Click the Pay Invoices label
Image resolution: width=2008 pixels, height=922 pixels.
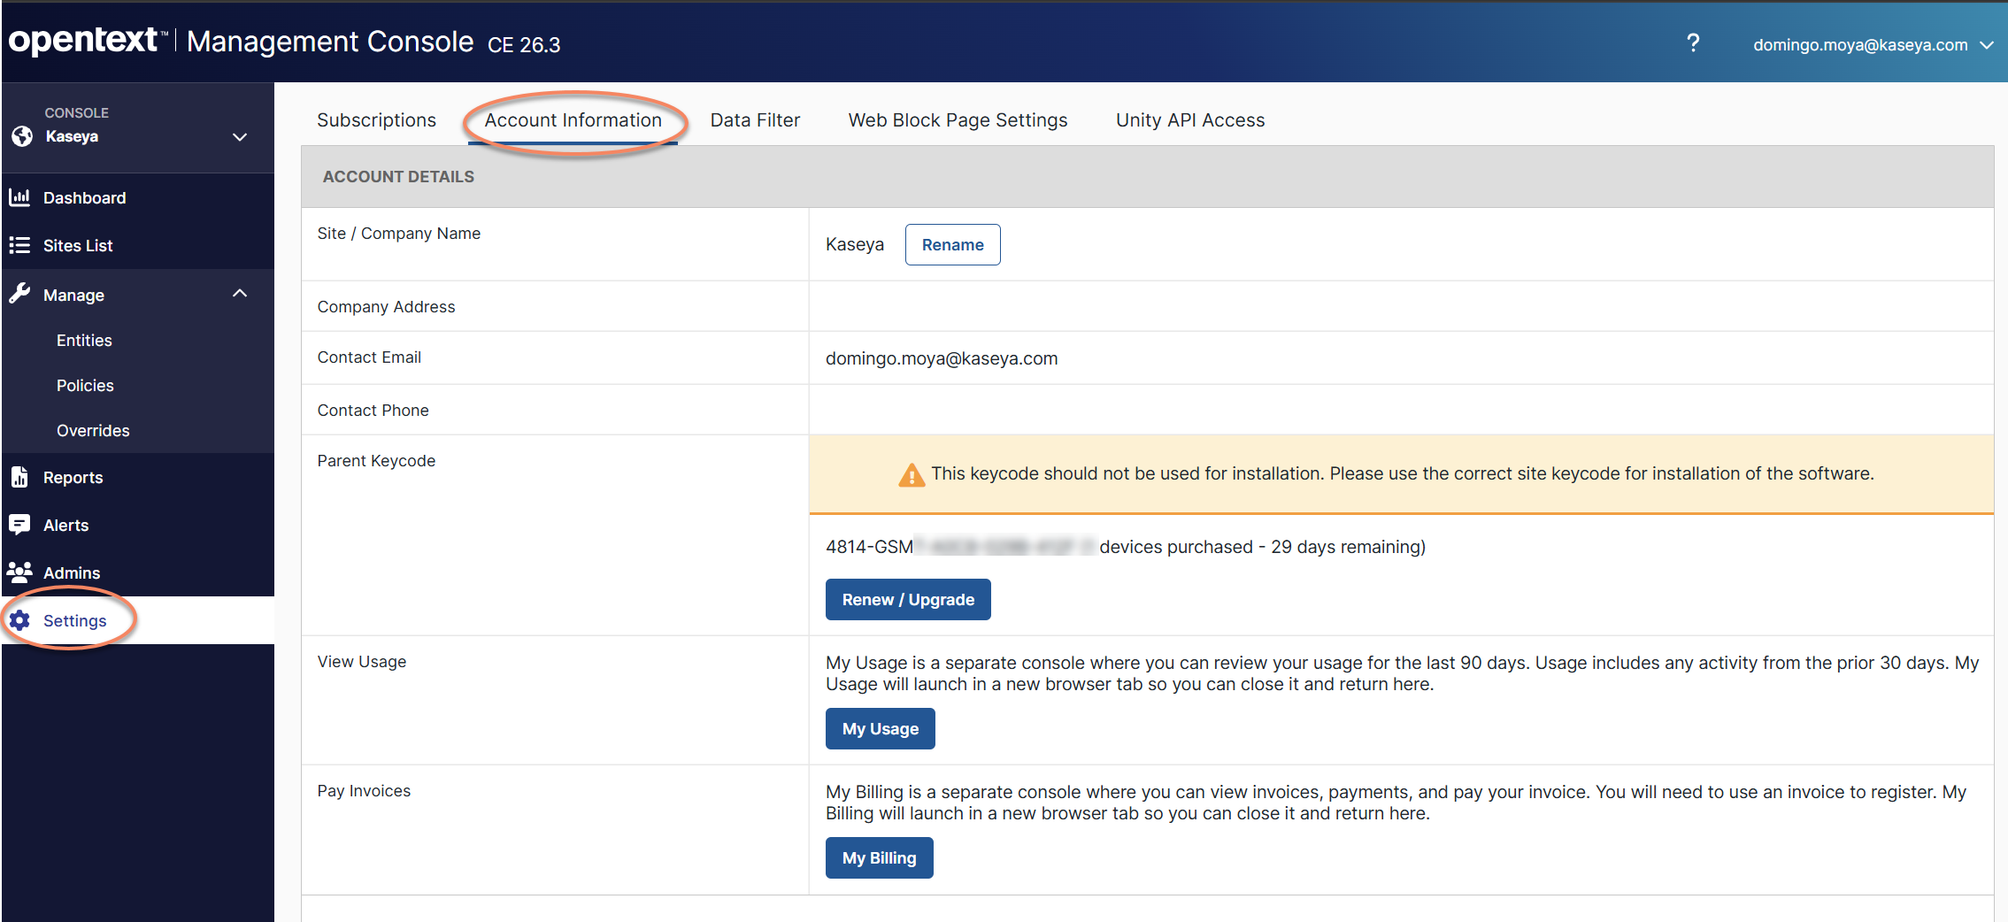pyautogui.click(x=364, y=790)
